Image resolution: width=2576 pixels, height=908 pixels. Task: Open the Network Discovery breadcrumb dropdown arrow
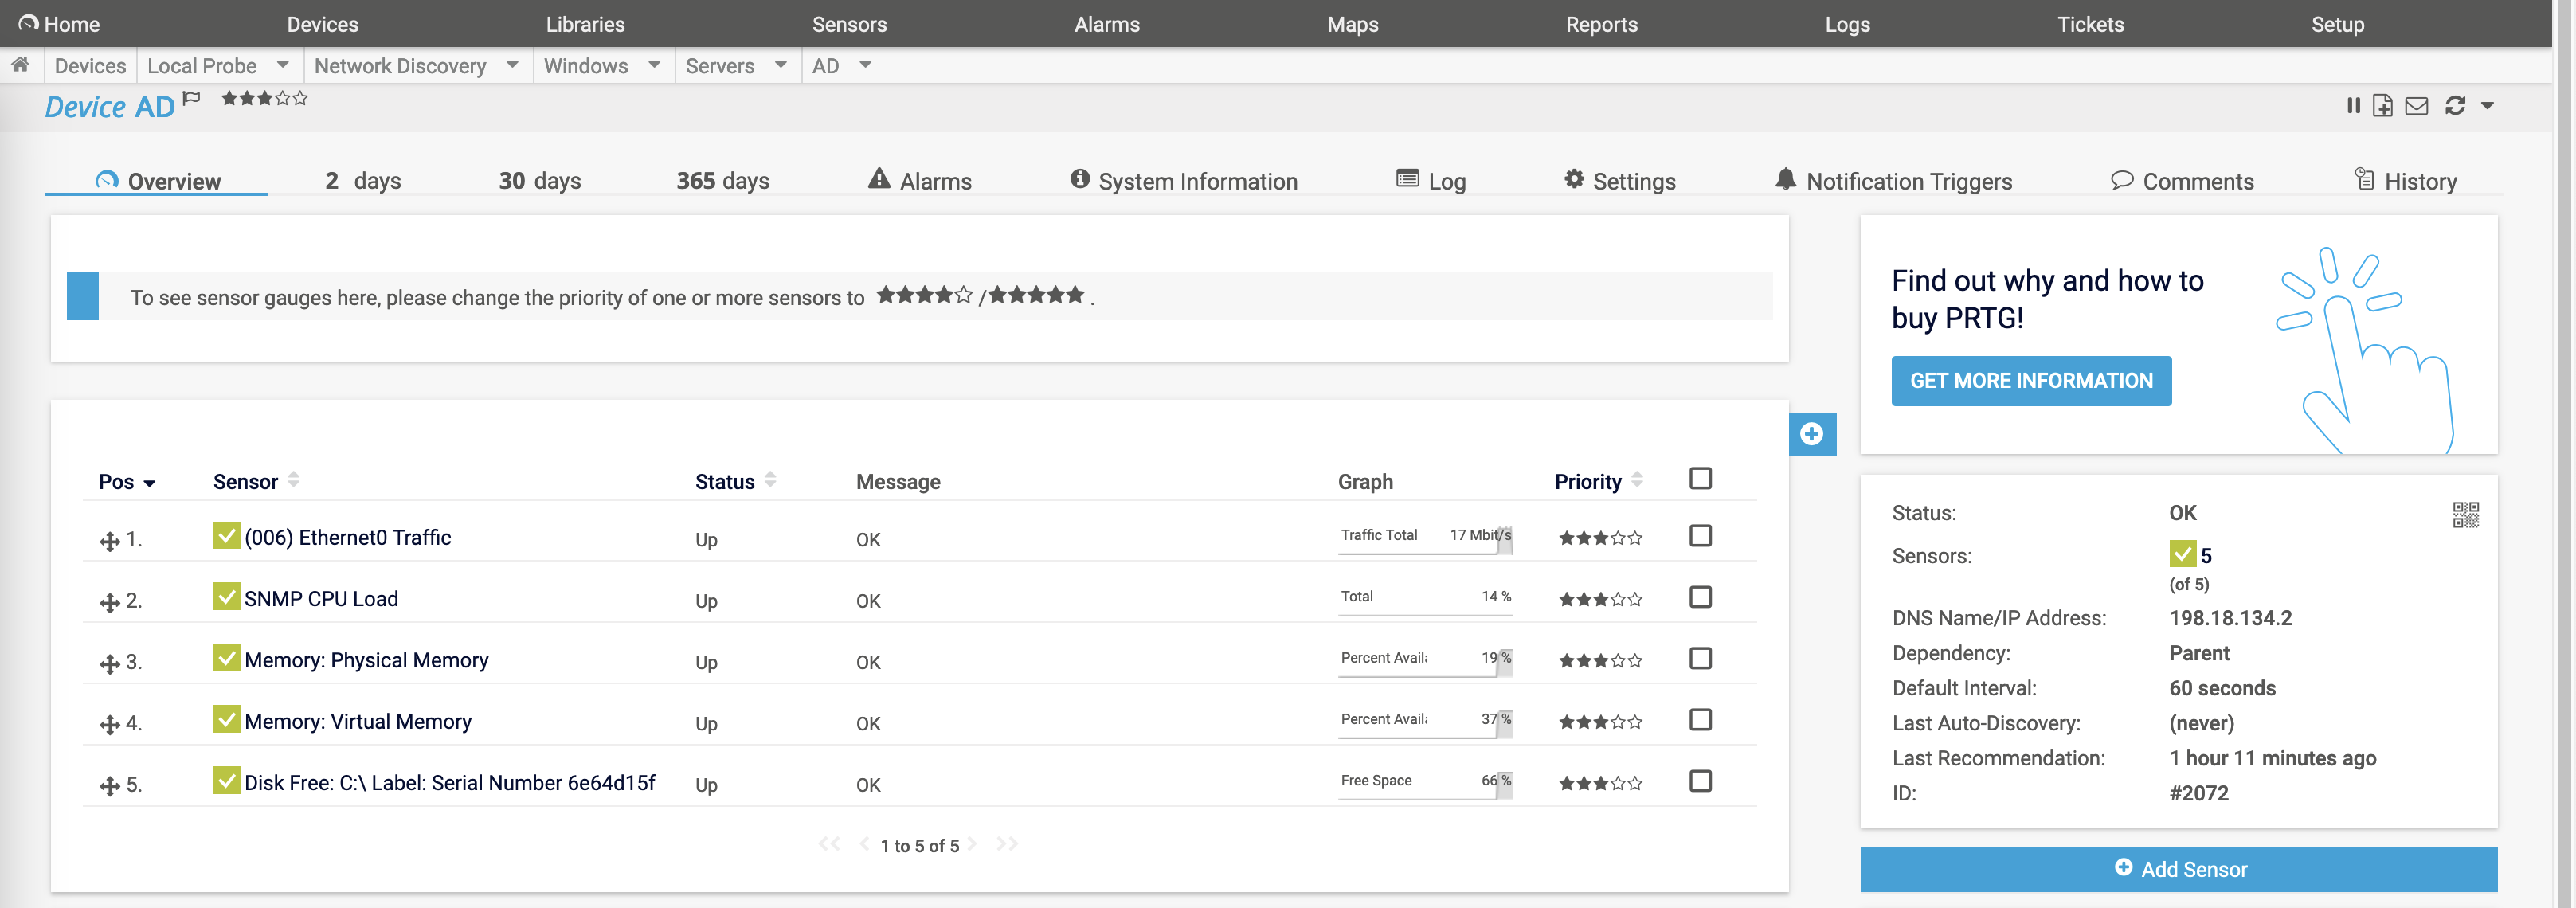click(512, 65)
